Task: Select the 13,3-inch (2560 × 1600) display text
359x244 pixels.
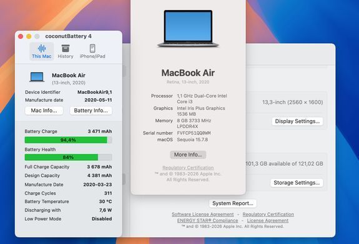Action: click(293, 102)
